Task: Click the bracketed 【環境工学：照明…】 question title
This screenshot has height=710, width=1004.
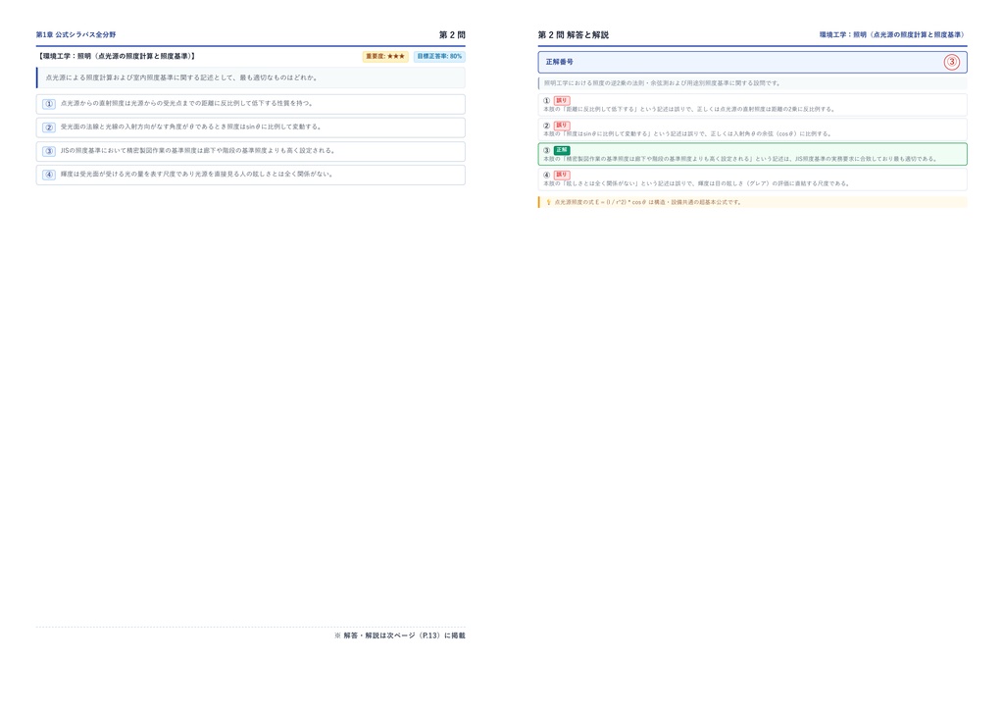Action: [116, 56]
